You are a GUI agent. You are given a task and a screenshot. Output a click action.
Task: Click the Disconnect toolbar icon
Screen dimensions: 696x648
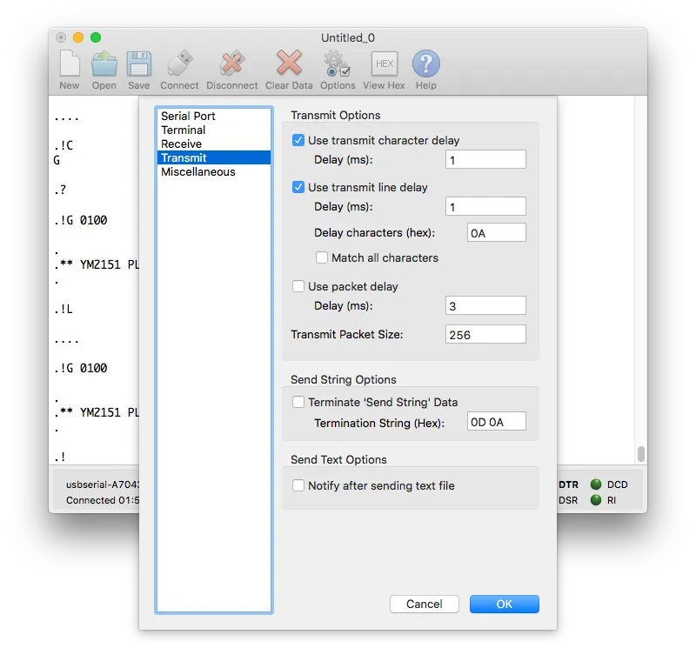pos(231,63)
